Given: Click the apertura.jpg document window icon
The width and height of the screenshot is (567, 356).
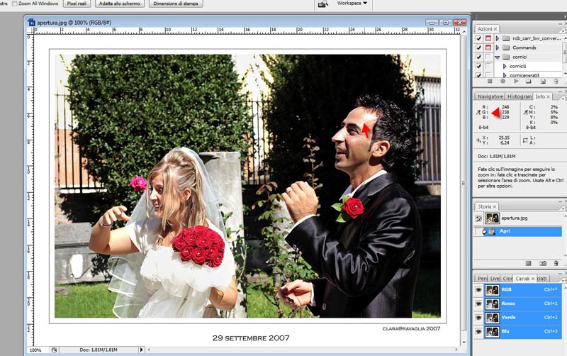Looking at the screenshot, I should 32,23.
